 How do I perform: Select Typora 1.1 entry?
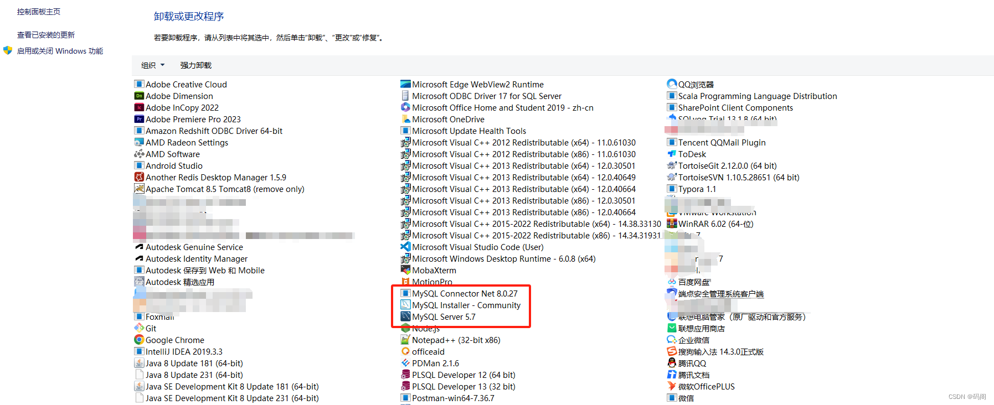(692, 189)
